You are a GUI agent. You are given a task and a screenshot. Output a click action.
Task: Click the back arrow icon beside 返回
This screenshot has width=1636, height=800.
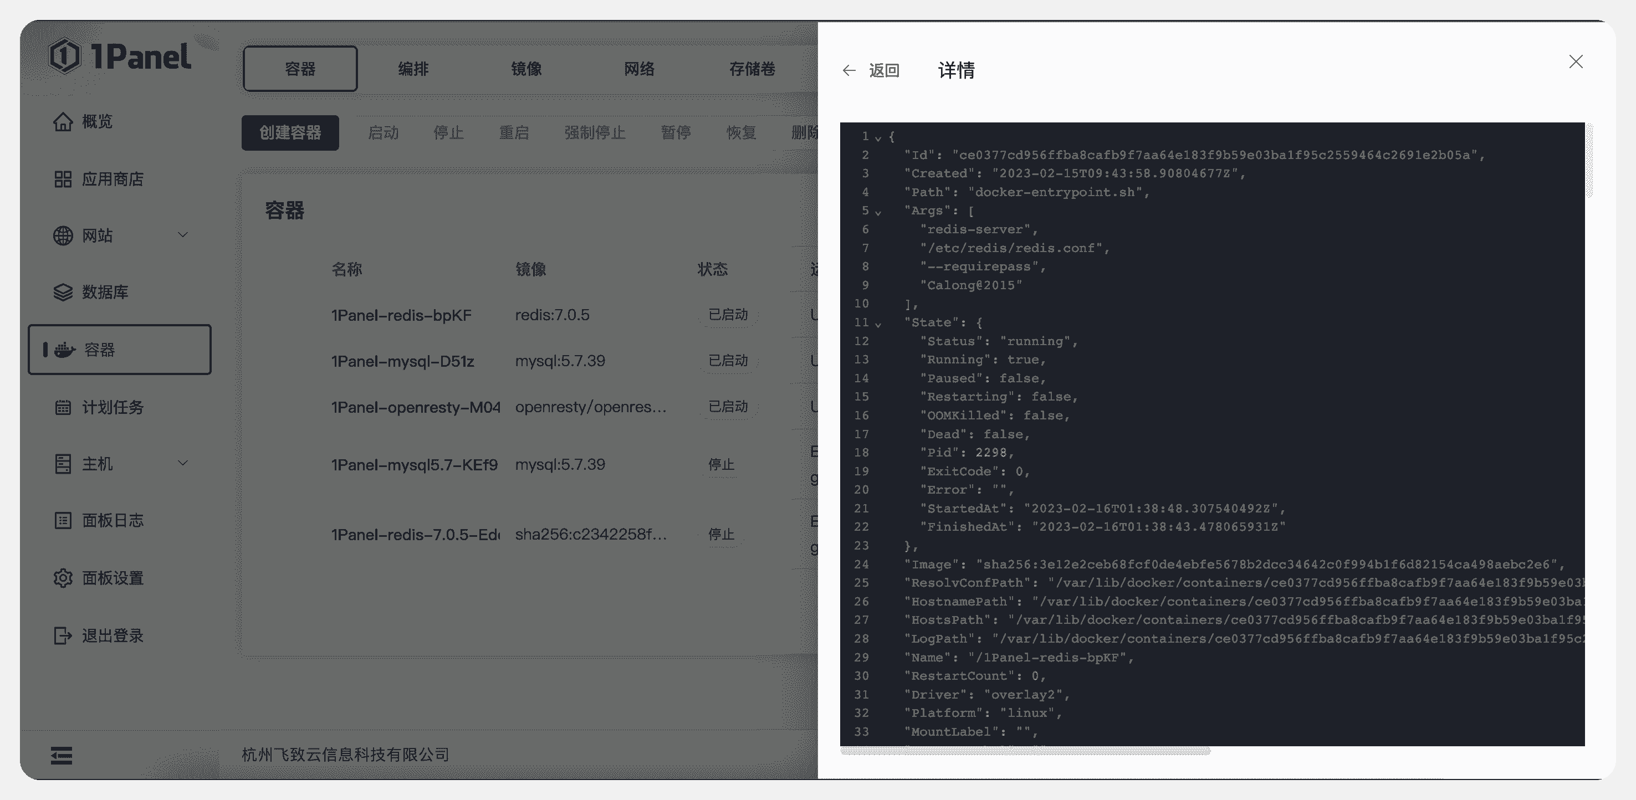(x=849, y=70)
